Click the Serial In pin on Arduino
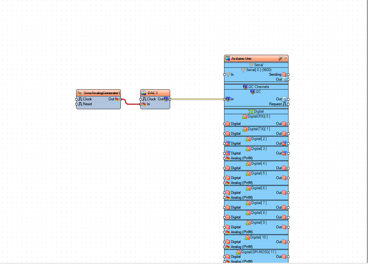 coord(224,74)
